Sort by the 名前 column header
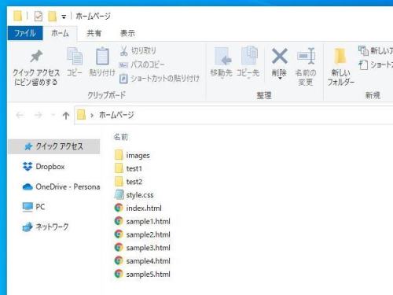The height and width of the screenshot is (295, 393). pyautogui.click(x=121, y=137)
